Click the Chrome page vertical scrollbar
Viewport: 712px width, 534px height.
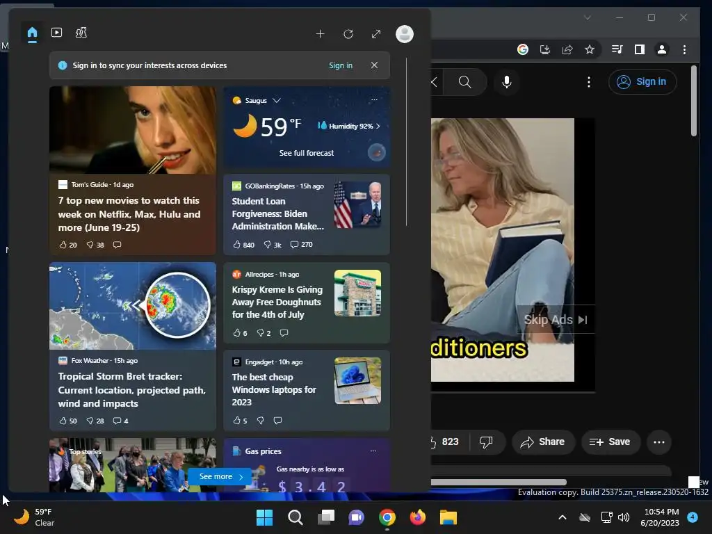693,101
